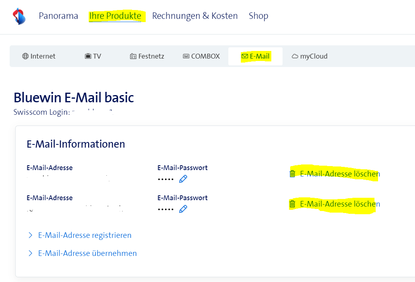Click the second E-Mail-Passwort label
The height and width of the screenshot is (282, 415).
182,198
